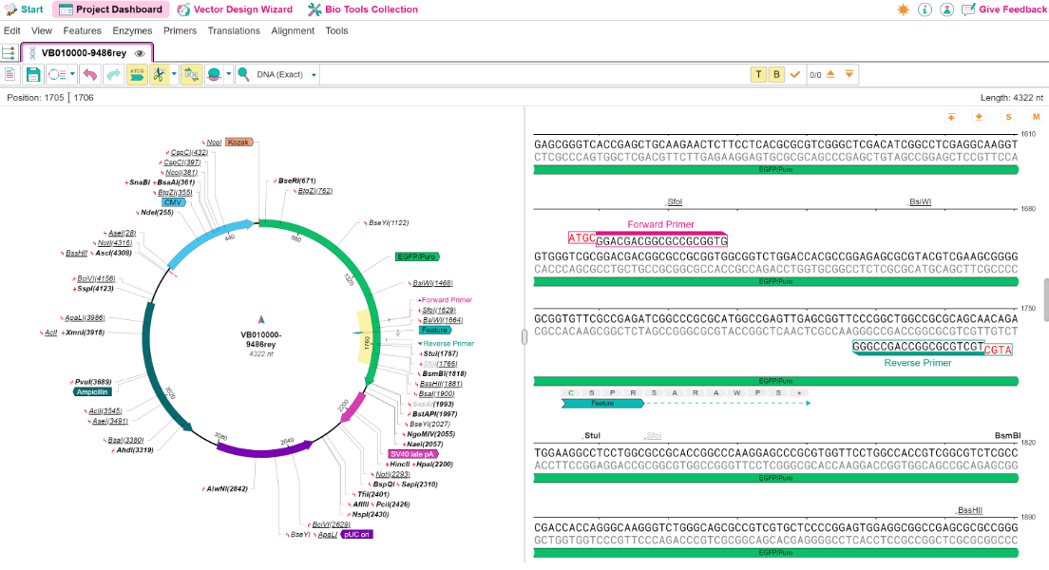Screen dimensions: 1049x570
Task: Click the Save icon in toolbar
Action: click(x=32, y=75)
